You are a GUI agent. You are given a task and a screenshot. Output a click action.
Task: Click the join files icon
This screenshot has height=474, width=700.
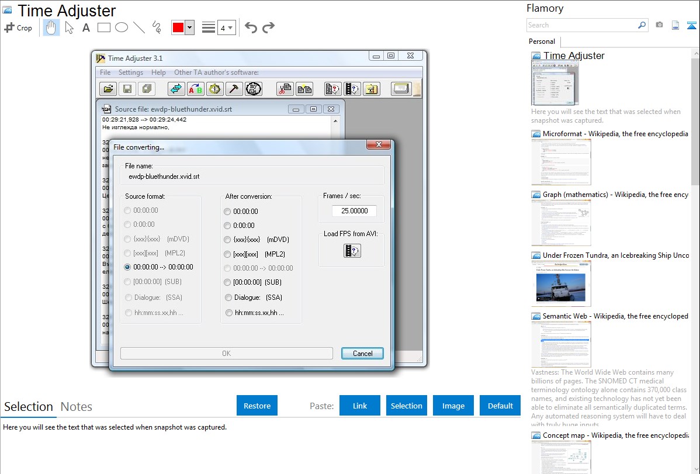[304, 89]
